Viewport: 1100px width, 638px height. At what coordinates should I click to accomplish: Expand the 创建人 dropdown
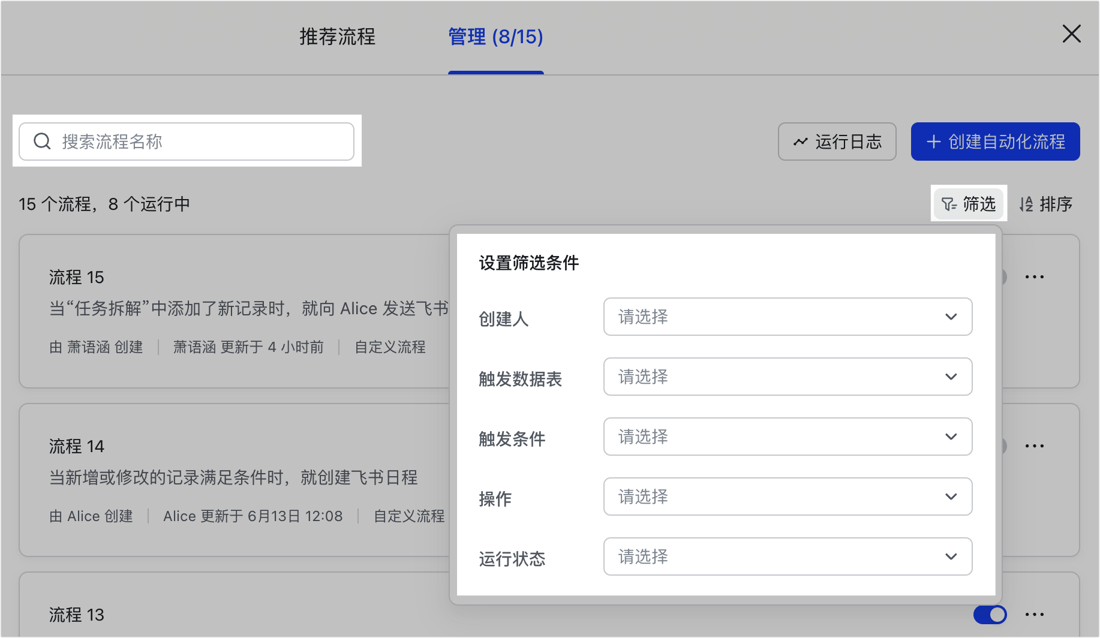(x=787, y=317)
